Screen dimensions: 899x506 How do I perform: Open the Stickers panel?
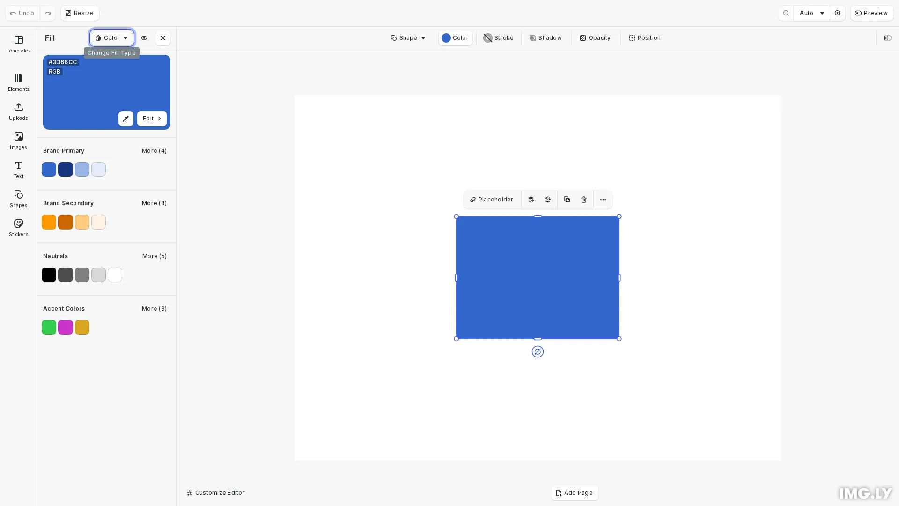[x=18, y=227]
